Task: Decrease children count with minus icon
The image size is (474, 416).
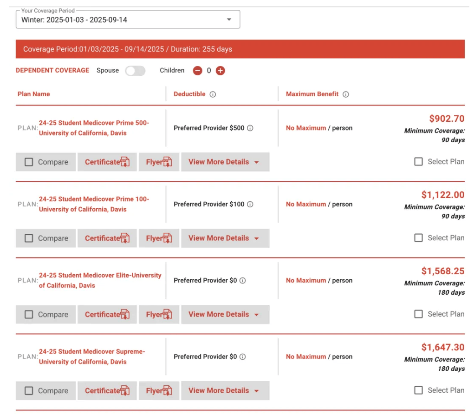Action: [x=197, y=71]
